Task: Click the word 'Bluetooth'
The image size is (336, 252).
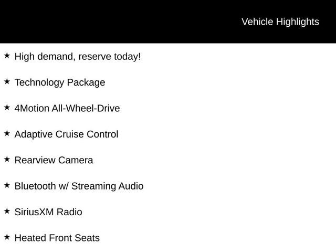Action: [x=36, y=186]
